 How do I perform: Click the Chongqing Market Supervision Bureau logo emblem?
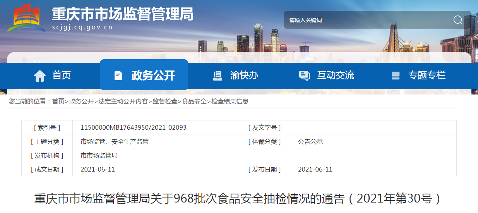(x=26, y=18)
